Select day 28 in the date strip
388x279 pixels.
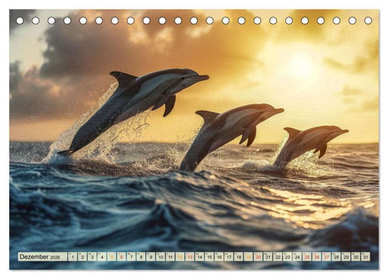[x=336, y=257]
